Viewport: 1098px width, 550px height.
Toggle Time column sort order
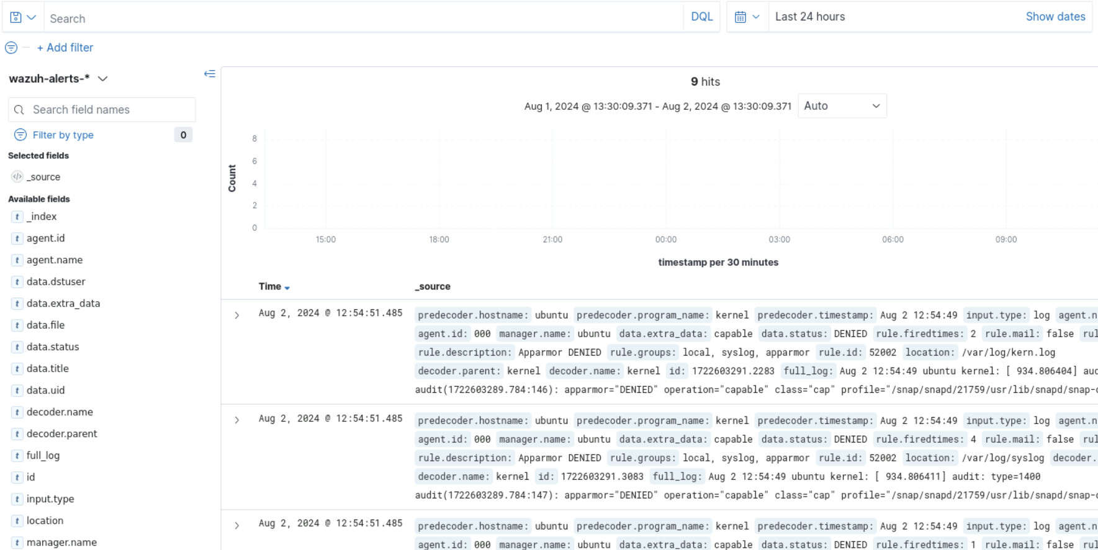click(274, 287)
